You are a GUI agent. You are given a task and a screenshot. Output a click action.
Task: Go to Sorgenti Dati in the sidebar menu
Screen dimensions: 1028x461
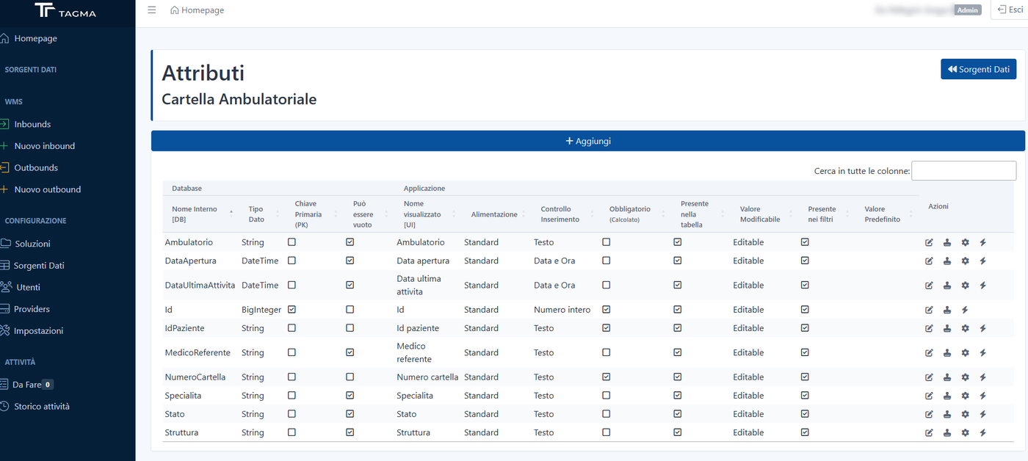click(x=39, y=266)
